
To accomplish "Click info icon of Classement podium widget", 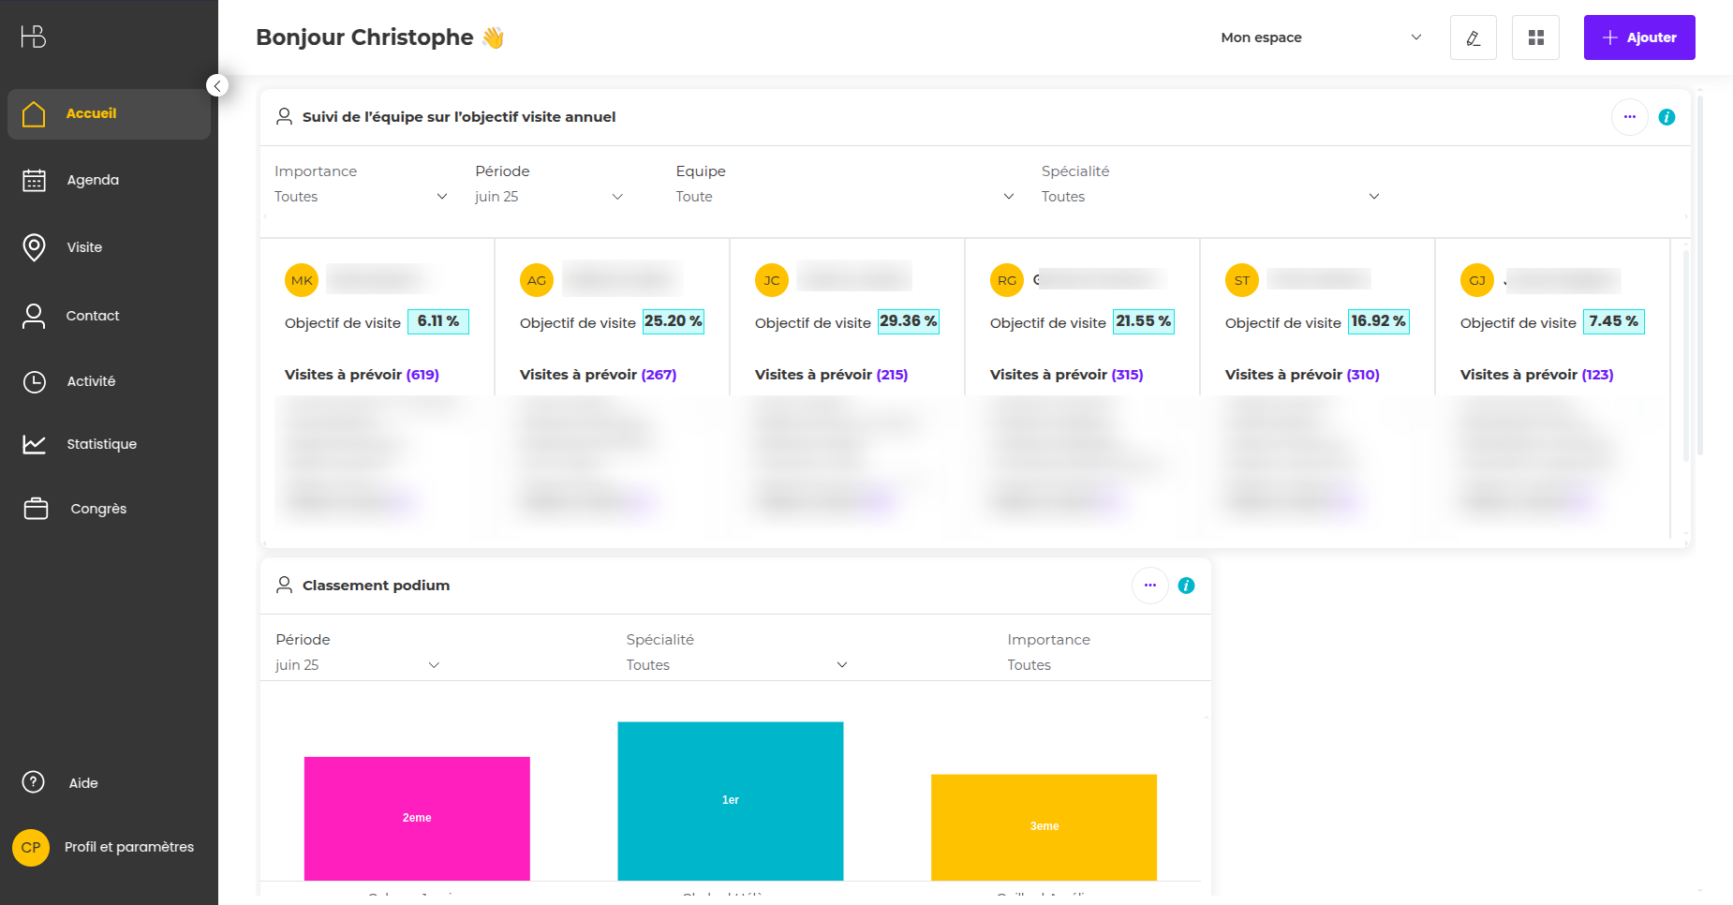I will [x=1186, y=586].
